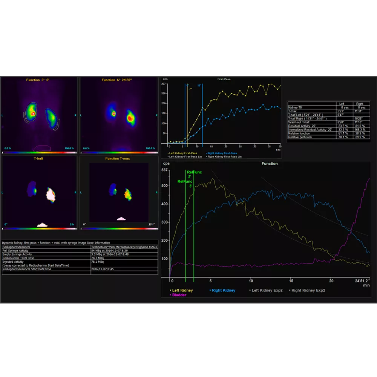Click the '2016-12-07 8:45' start time value
Screen dimensions: 377x377
tap(103, 269)
